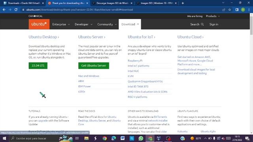This screenshot has height=142, width=253.
Task: Open AMD-Xilinx Evaluation kits link
Action: tap(147, 92)
